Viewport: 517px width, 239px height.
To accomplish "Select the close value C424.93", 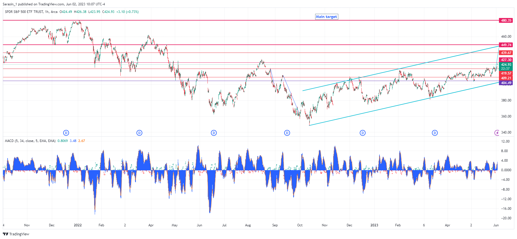I will pos(108,12).
